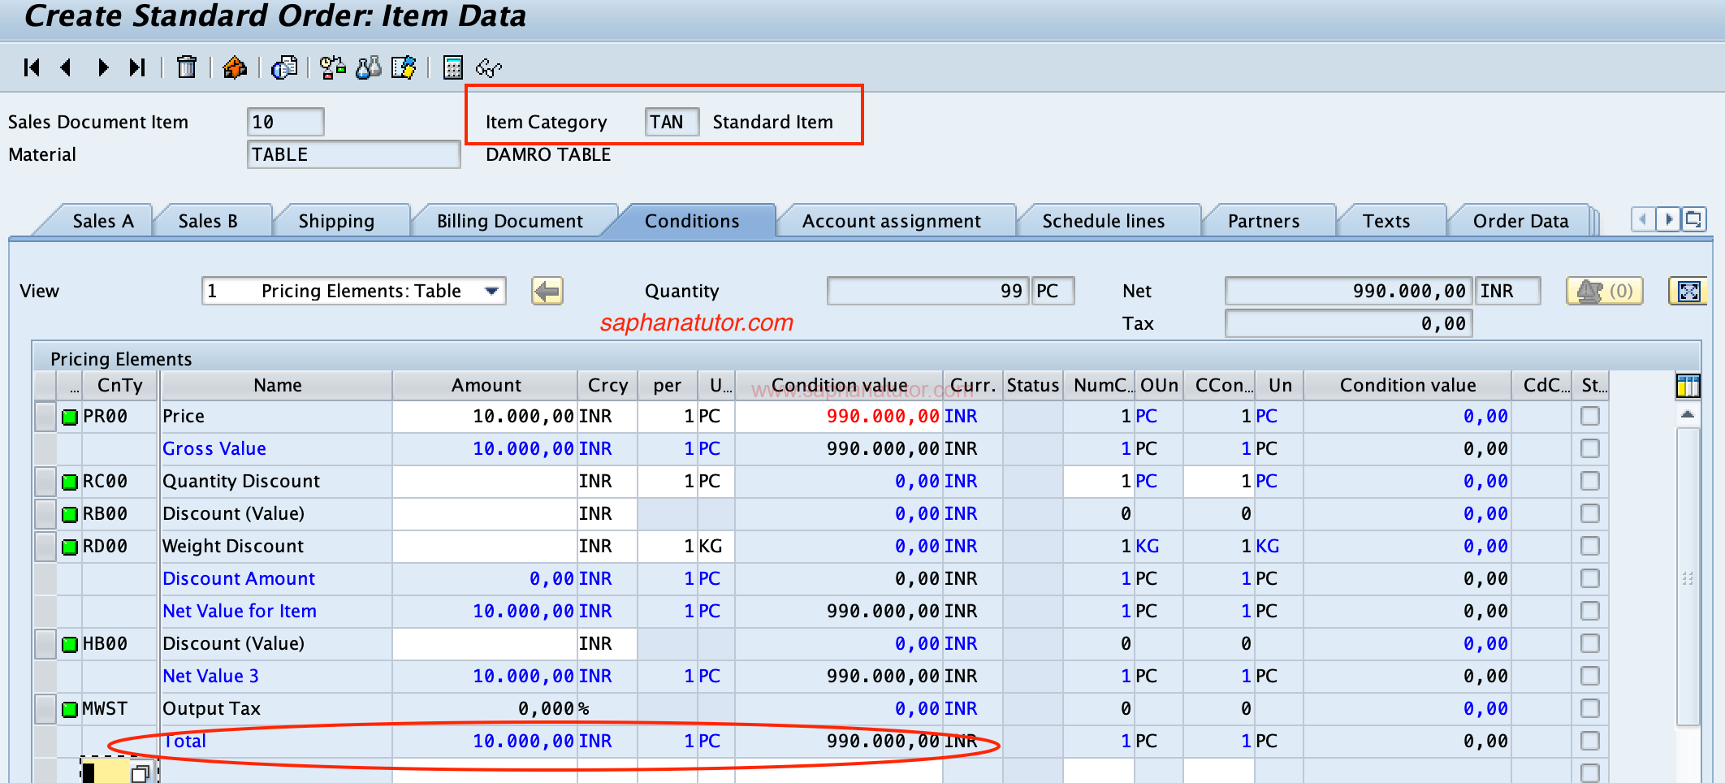Click the (0) button next to Net
Viewport: 1725px width, 783px height.
click(1605, 291)
